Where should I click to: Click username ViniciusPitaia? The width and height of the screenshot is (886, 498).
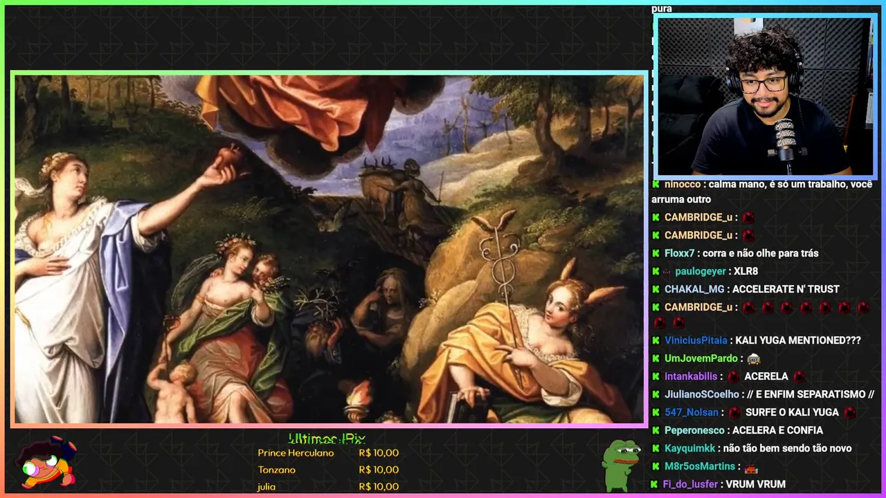click(696, 340)
